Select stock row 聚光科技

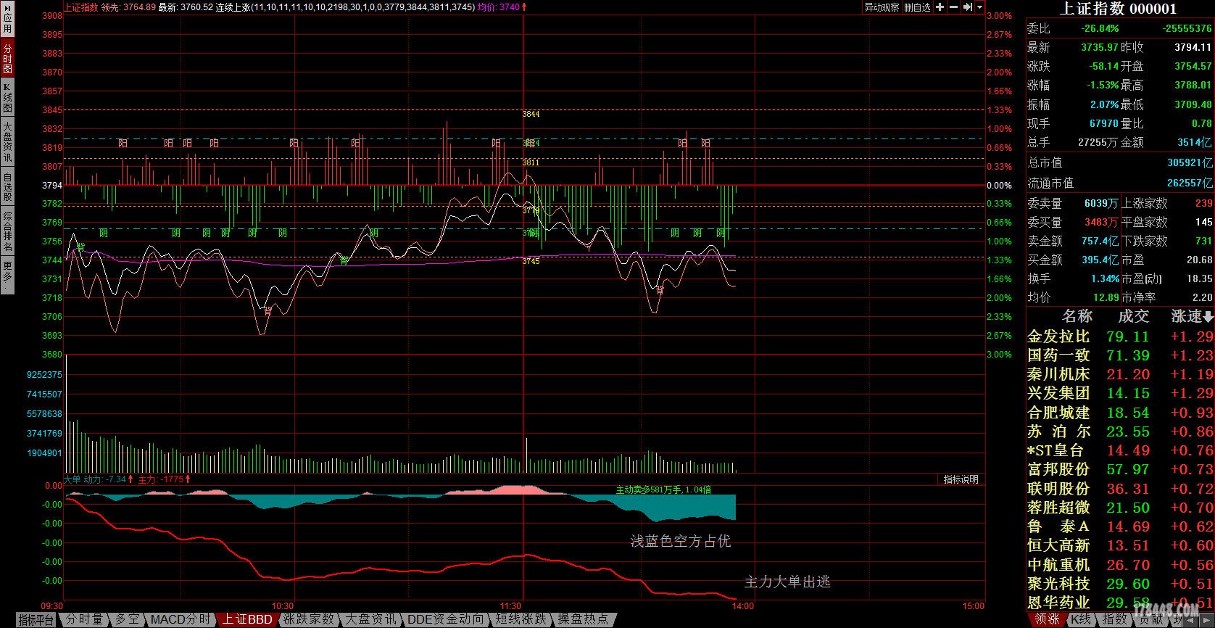point(1120,584)
